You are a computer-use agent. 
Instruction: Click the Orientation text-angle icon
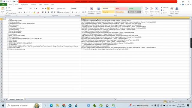click(x=52, y=9)
